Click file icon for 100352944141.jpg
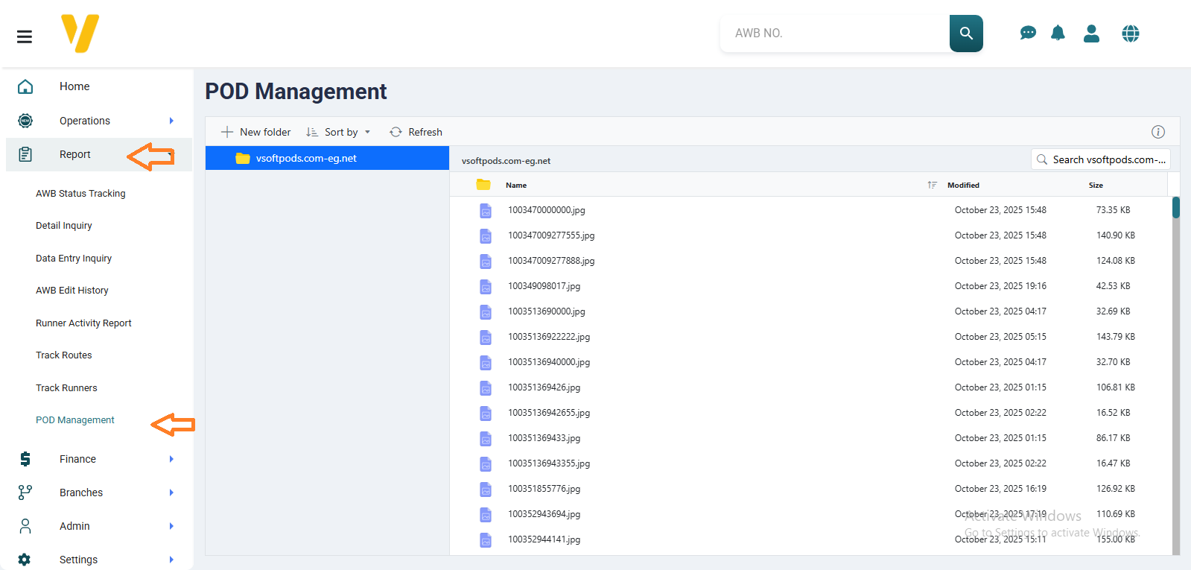Image resolution: width=1191 pixels, height=570 pixels. 486,540
